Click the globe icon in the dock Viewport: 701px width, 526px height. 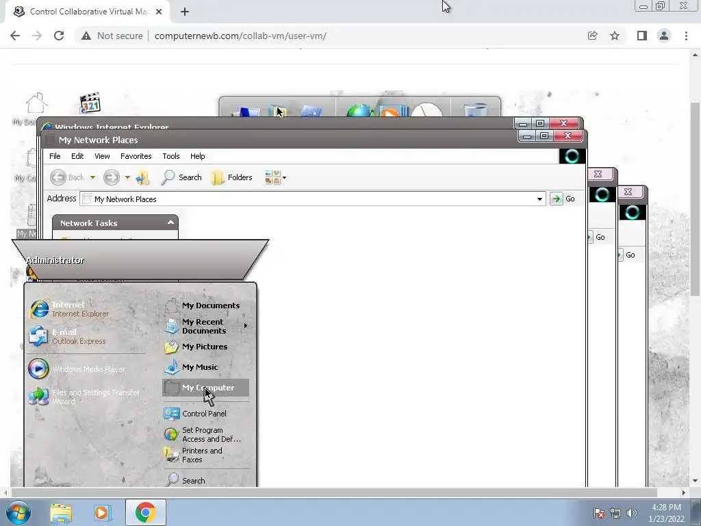point(359,110)
